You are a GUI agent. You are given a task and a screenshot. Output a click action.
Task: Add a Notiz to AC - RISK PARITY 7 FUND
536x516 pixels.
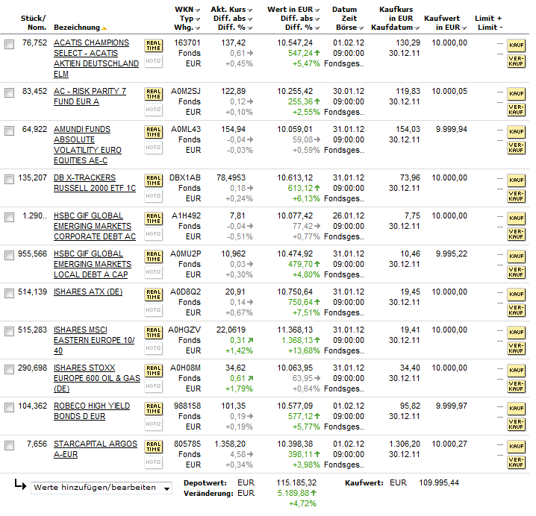(x=154, y=110)
